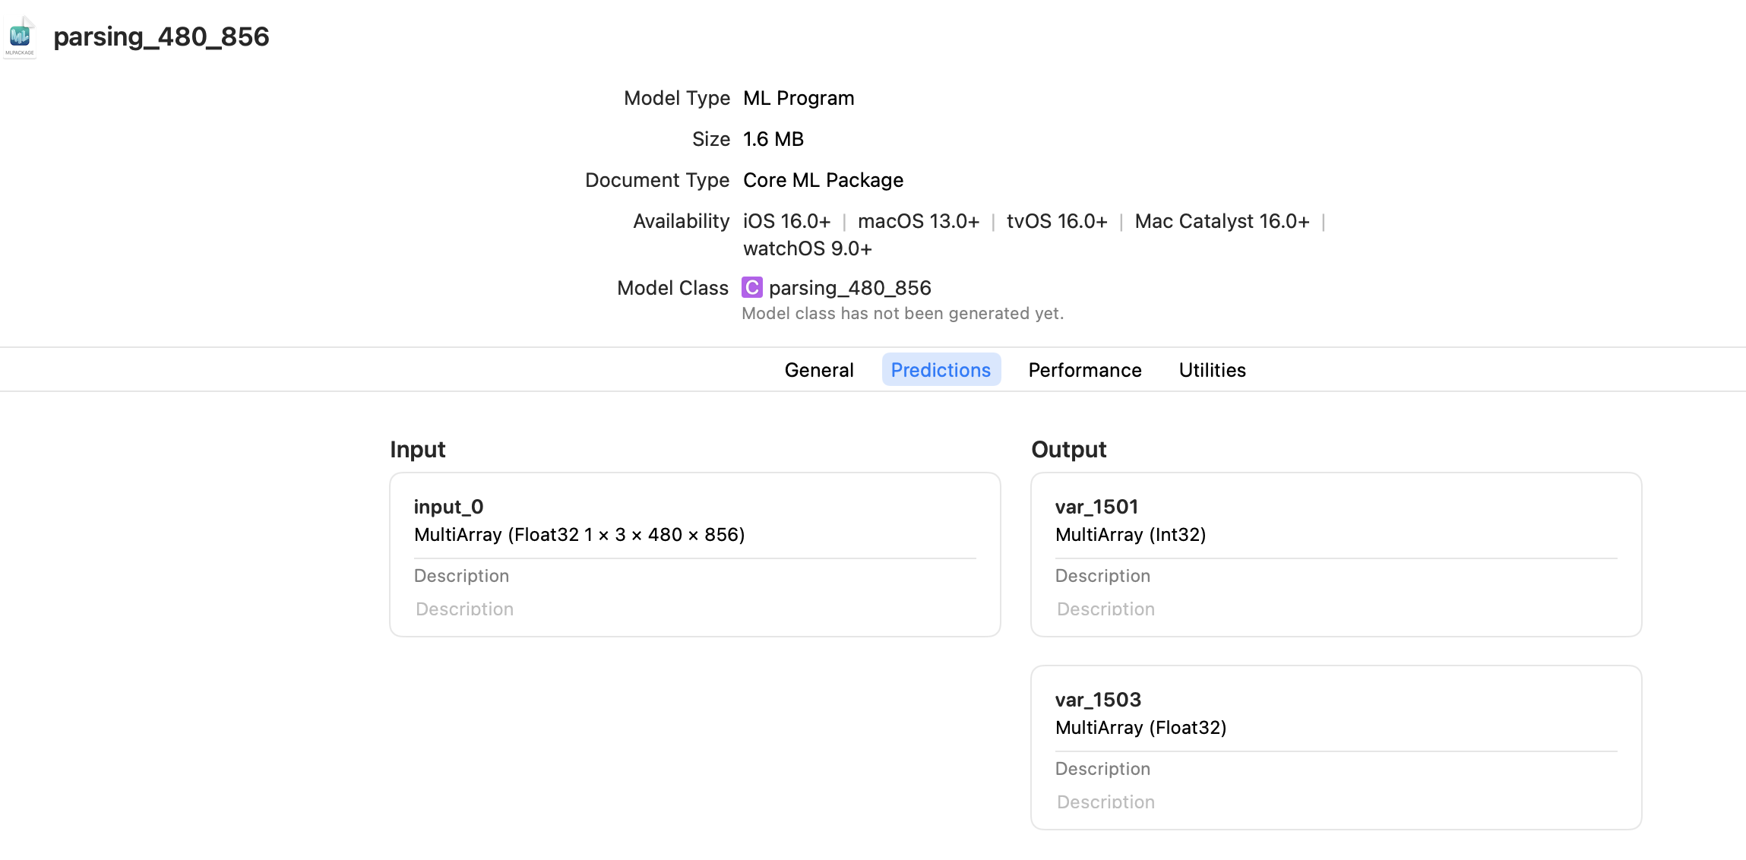This screenshot has height=860, width=1746.
Task: Click the input MultiArray Float32 shape text
Action: point(579,535)
